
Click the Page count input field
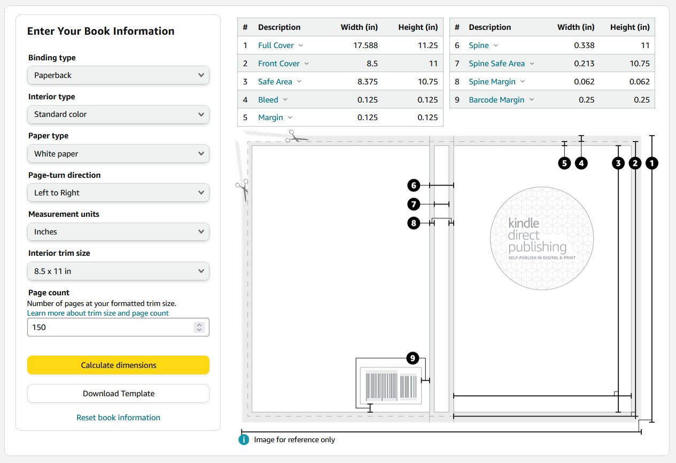pyautogui.click(x=110, y=327)
